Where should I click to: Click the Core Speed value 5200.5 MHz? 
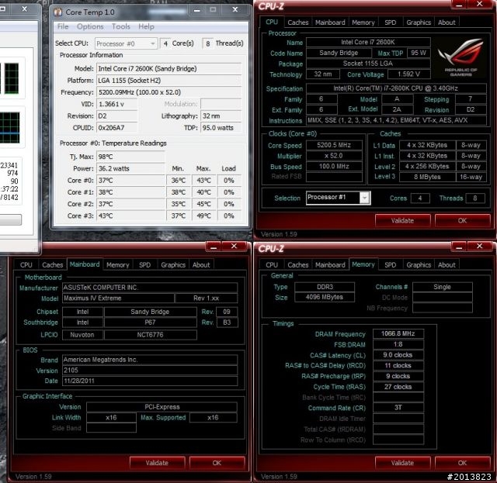(334, 145)
